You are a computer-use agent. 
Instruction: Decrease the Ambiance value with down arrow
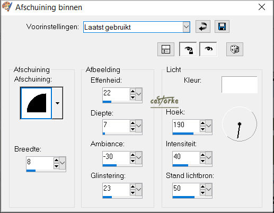pyautogui.click(x=132, y=161)
